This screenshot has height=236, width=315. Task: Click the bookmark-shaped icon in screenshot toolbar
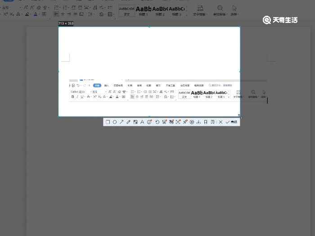click(206, 122)
